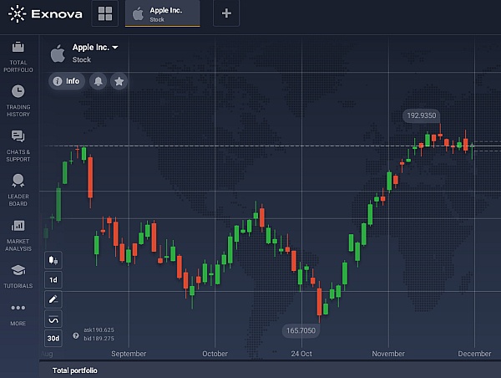Image resolution: width=501 pixels, height=378 pixels.
Task: Open Total Portfolio in sidebar
Action: coord(18,57)
